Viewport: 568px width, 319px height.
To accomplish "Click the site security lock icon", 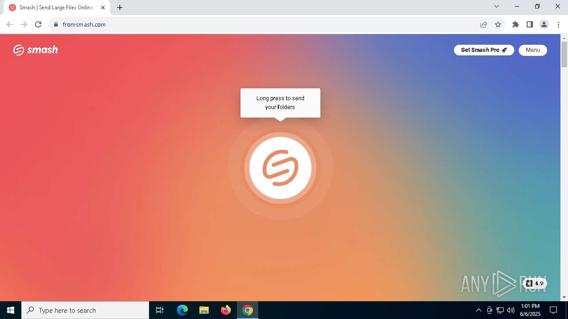I will (56, 24).
